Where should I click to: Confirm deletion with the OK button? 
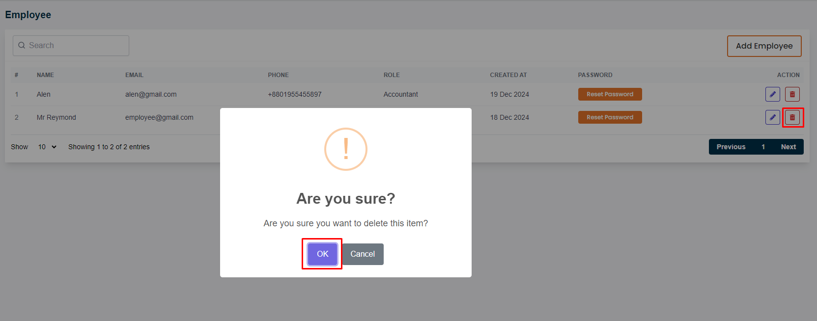(322, 254)
